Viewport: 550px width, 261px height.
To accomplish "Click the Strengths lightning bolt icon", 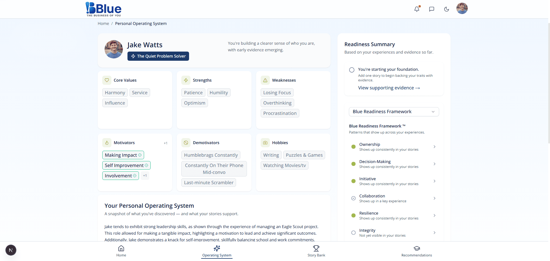I will pyautogui.click(x=186, y=80).
